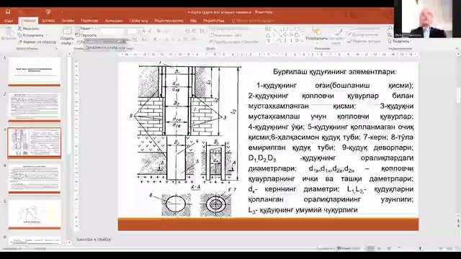Click the Convert to SmartArt button
The image size is (461, 259).
pos(234,42)
